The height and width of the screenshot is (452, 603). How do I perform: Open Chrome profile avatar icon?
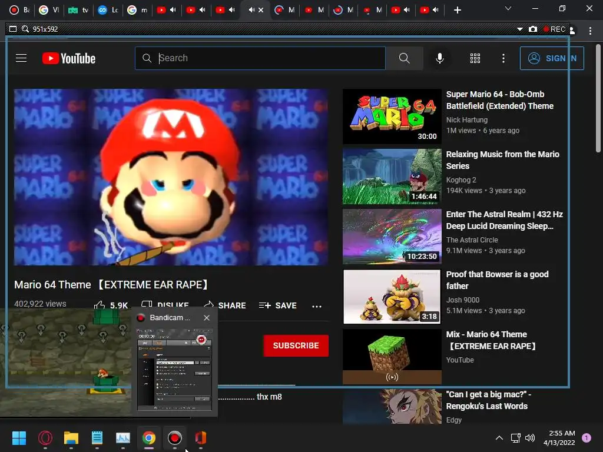tap(572, 31)
